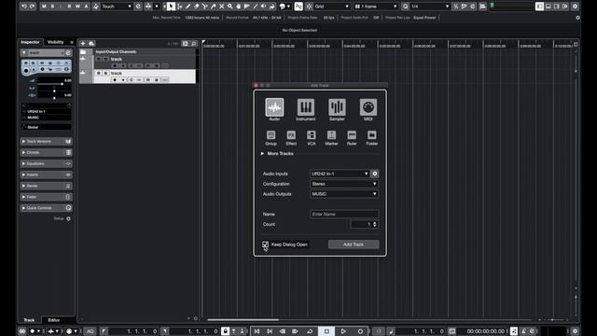The height and width of the screenshot is (336, 597).
Task: Select the Erase tool
Action: pos(197,7)
